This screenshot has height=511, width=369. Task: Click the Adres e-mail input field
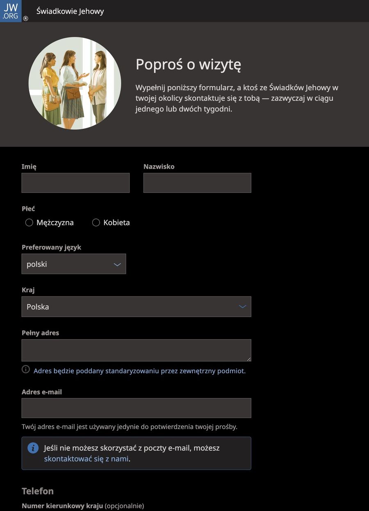click(136, 408)
